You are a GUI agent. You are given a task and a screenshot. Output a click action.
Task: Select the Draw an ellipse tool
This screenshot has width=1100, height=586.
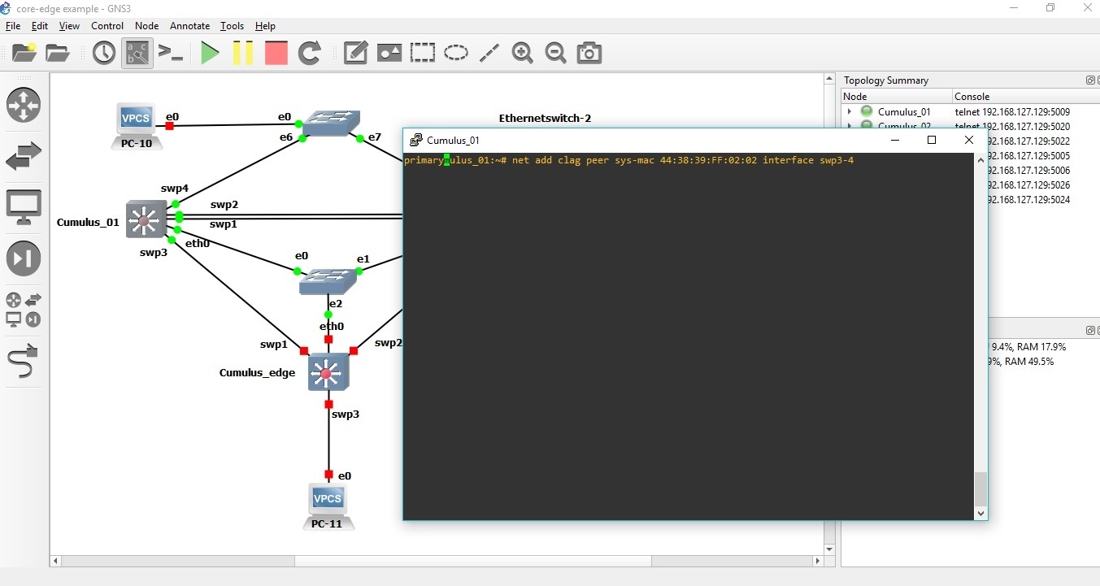point(456,54)
